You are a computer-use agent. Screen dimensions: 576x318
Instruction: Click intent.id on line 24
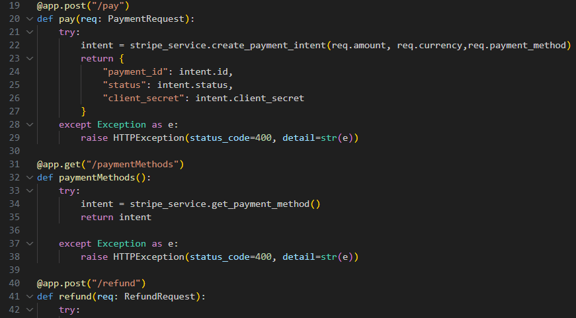coord(204,71)
